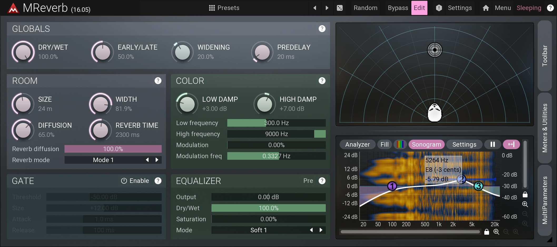
Task: Open GLOBALS section help icon
Action: tap(322, 29)
